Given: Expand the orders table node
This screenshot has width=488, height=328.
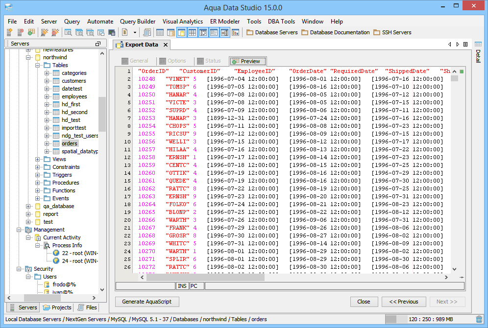Looking at the screenshot, I should pos(47,143).
